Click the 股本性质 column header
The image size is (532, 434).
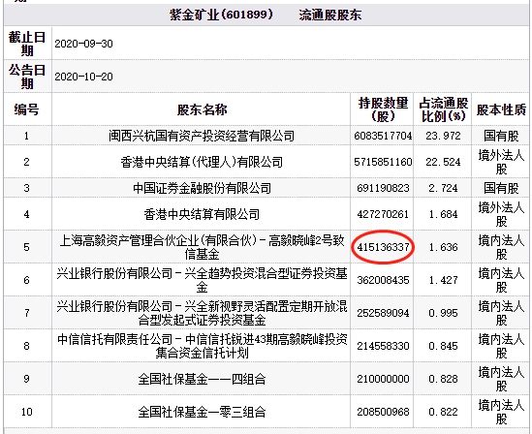(501, 109)
